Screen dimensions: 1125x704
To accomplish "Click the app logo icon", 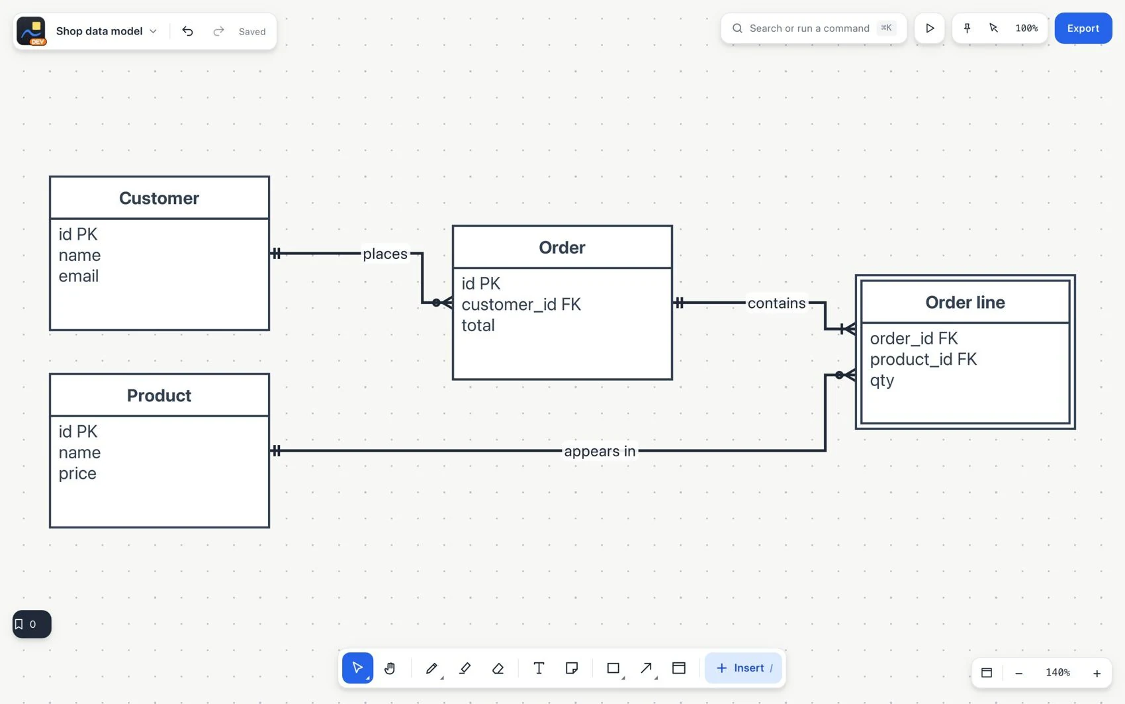I will 31,31.
